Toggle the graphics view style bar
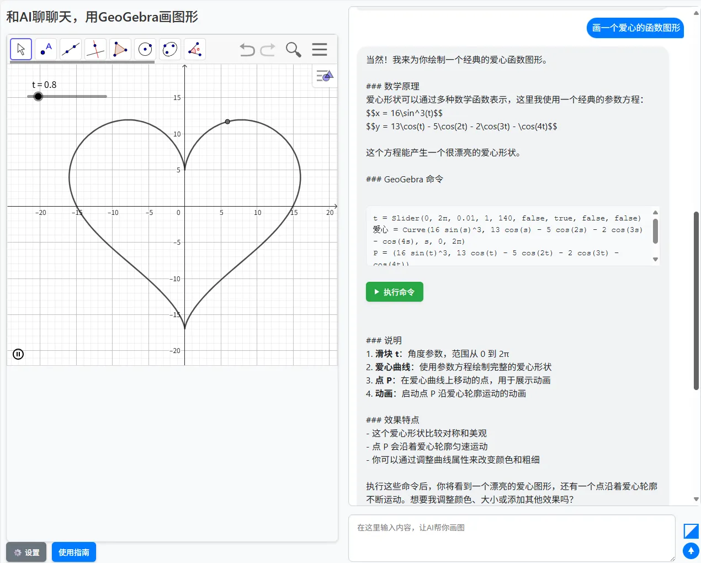 (x=325, y=76)
